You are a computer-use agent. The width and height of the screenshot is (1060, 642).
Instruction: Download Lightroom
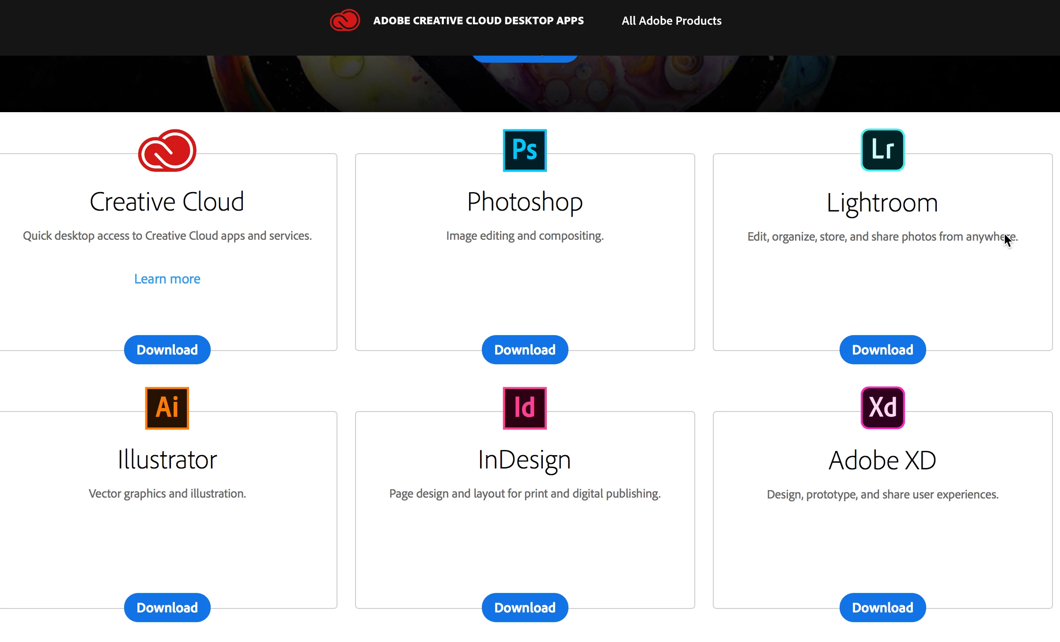tap(882, 350)
